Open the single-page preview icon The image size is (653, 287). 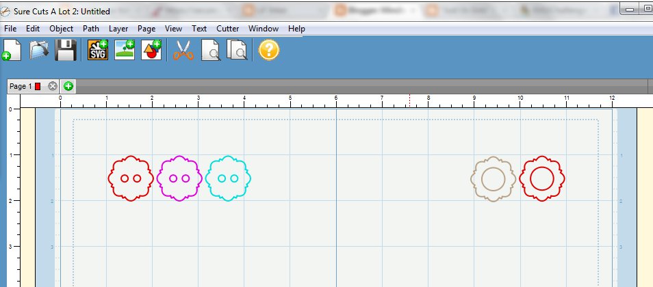211,51
